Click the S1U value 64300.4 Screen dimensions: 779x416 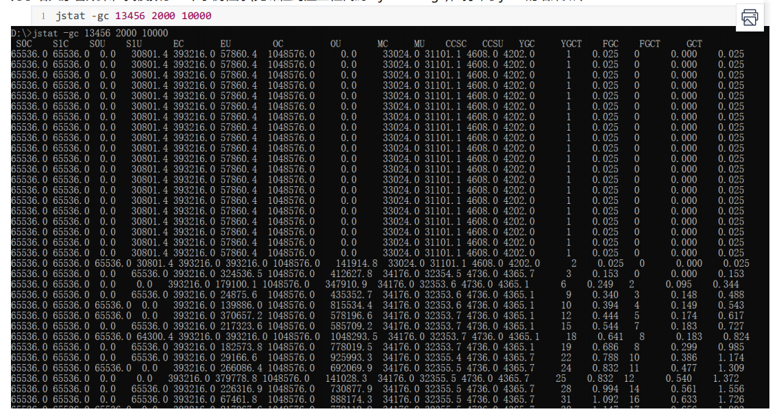point(155,337)
